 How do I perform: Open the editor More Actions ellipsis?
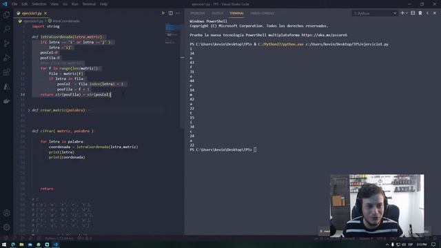(x=178, y=13)
